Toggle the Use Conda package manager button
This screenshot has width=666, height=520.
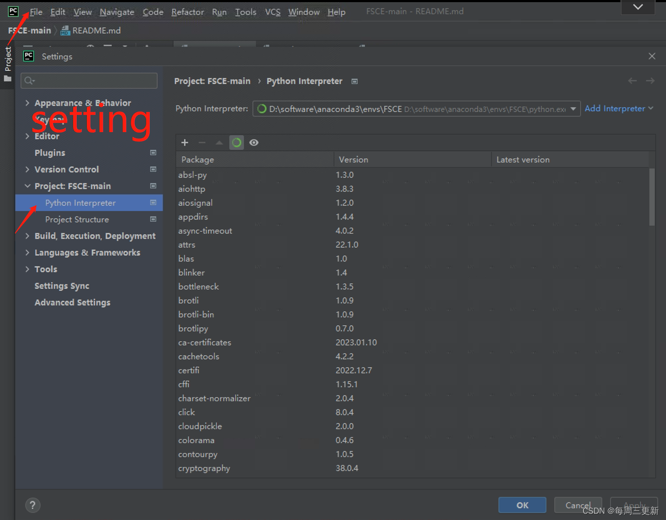[x=237, y=142]
